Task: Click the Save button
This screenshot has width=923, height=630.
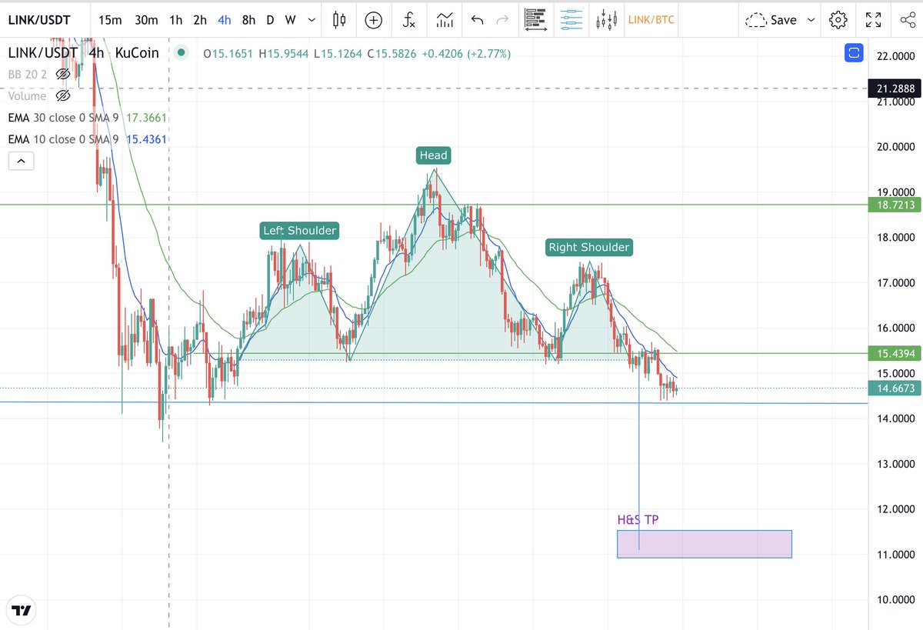Action: (784, 20)
